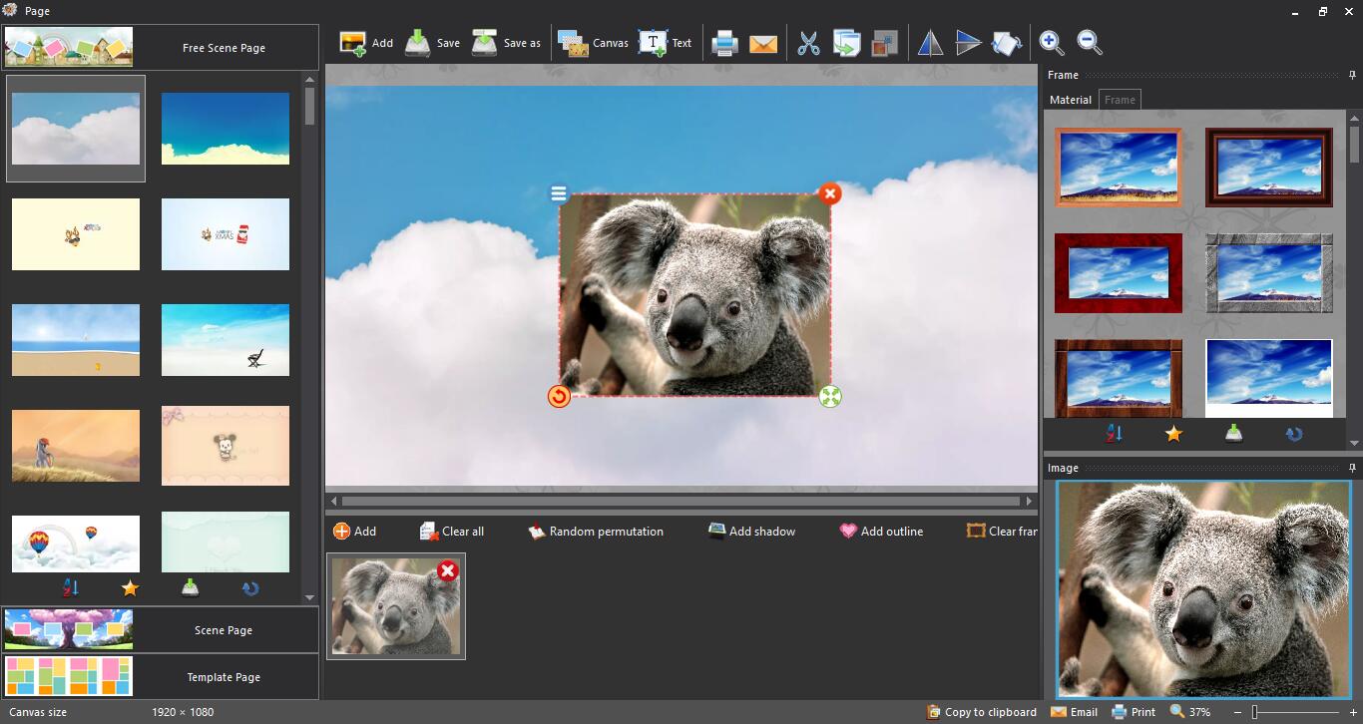Screen dimensions: 1363x724
Task: Expand the Template Page section
Action: tap(224, 677)
